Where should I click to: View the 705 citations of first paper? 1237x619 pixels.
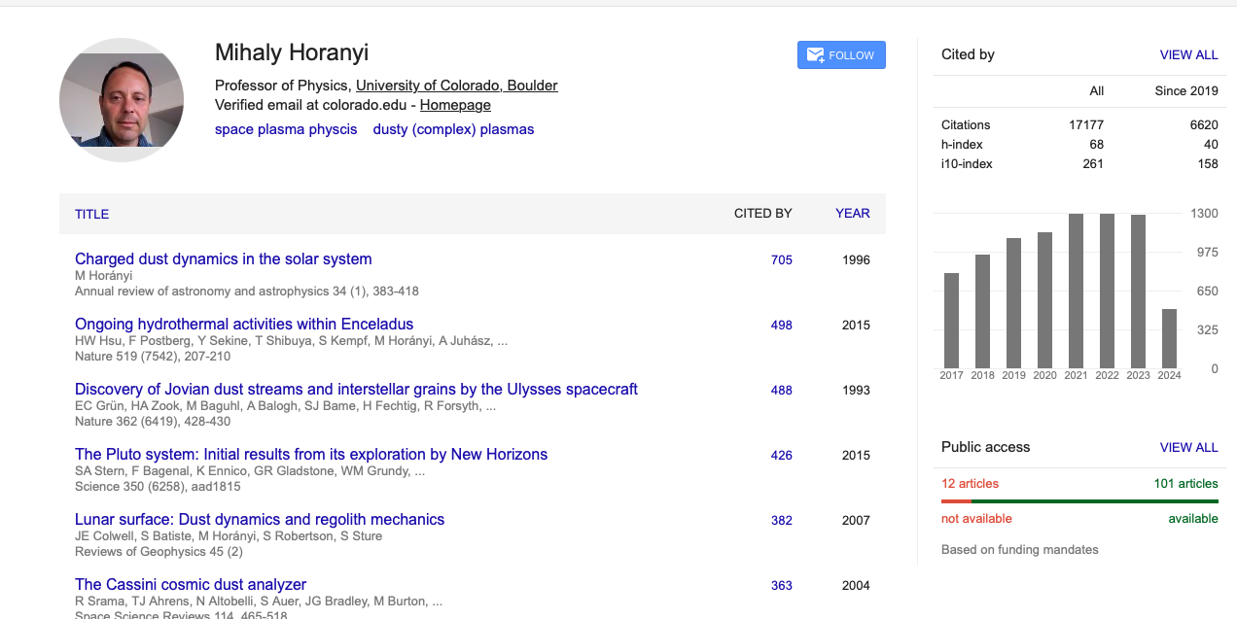click(x=781, y=260)
